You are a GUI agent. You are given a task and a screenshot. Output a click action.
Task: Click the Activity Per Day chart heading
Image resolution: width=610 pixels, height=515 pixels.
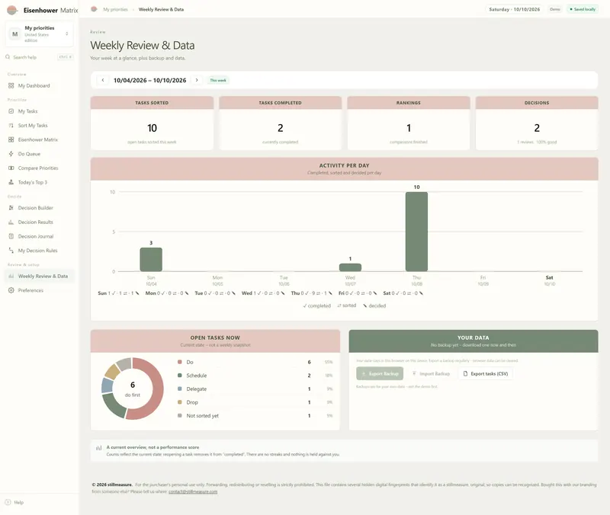point(345,165)
